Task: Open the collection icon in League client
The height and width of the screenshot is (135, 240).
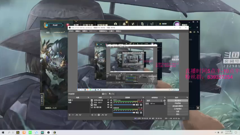Action: tap(124, 24)
